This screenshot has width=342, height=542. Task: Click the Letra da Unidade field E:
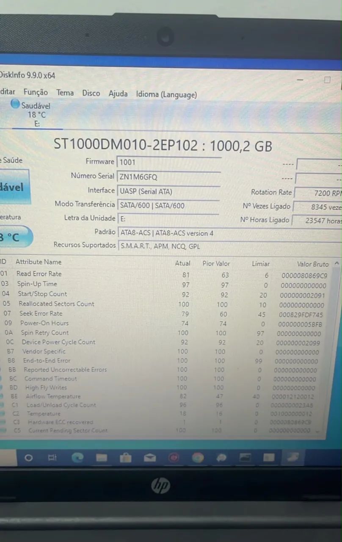coord(168,219)
